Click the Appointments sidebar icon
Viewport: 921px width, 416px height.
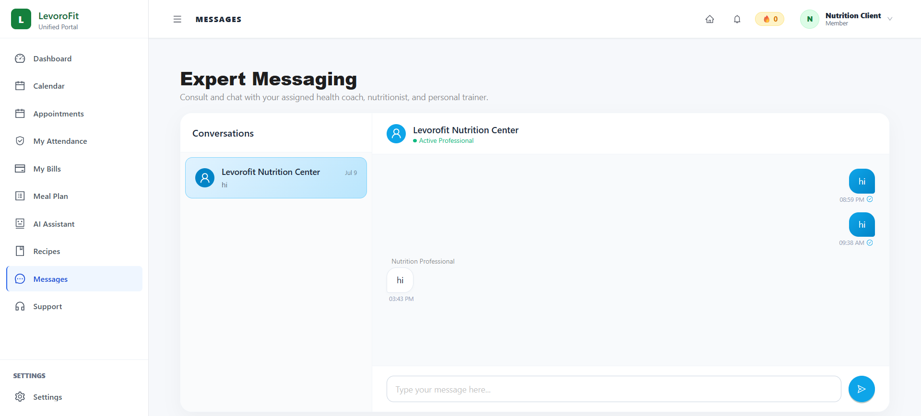pos(20,114)
